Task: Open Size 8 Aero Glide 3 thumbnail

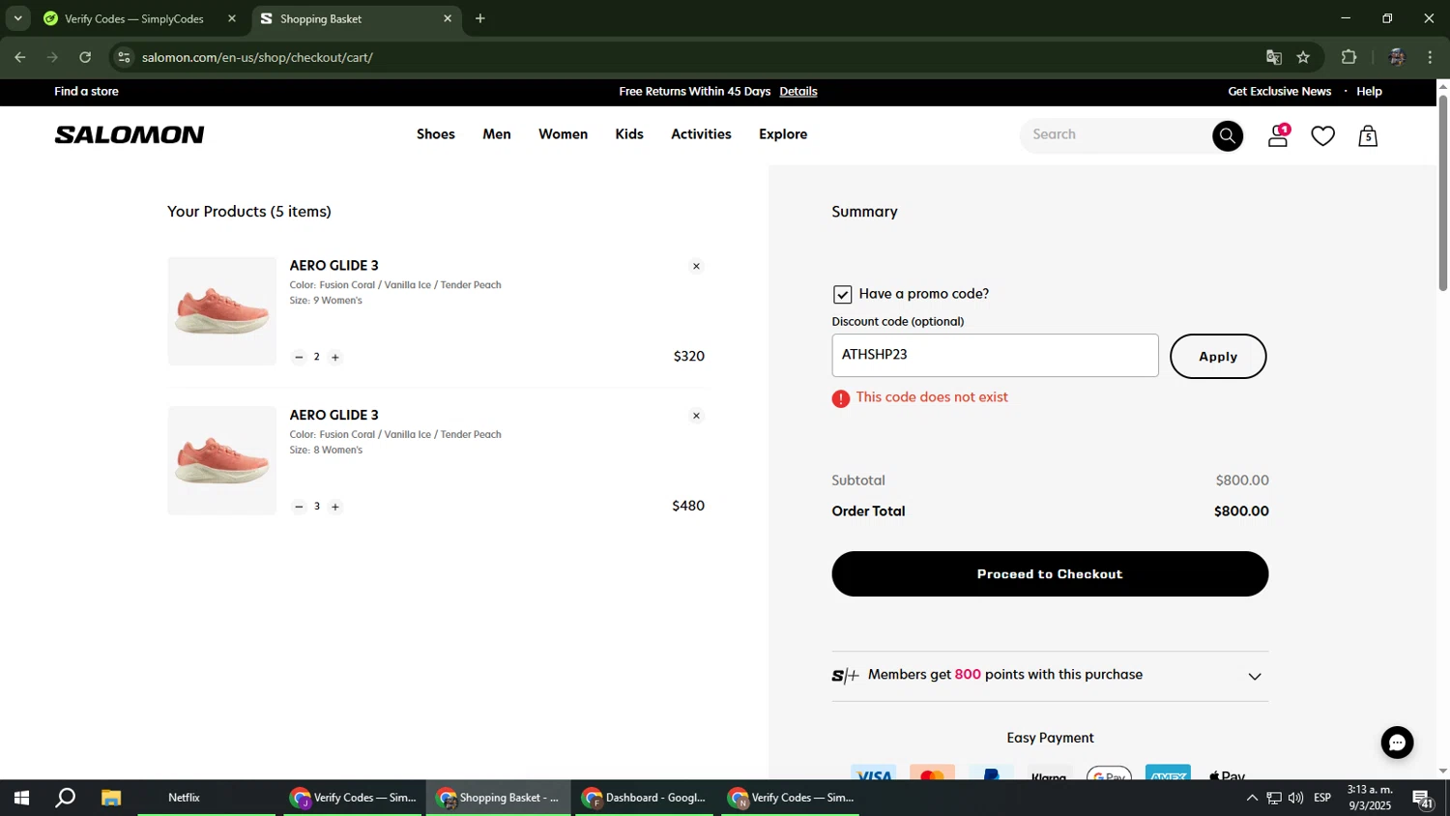Action: [x=222, y=460]
